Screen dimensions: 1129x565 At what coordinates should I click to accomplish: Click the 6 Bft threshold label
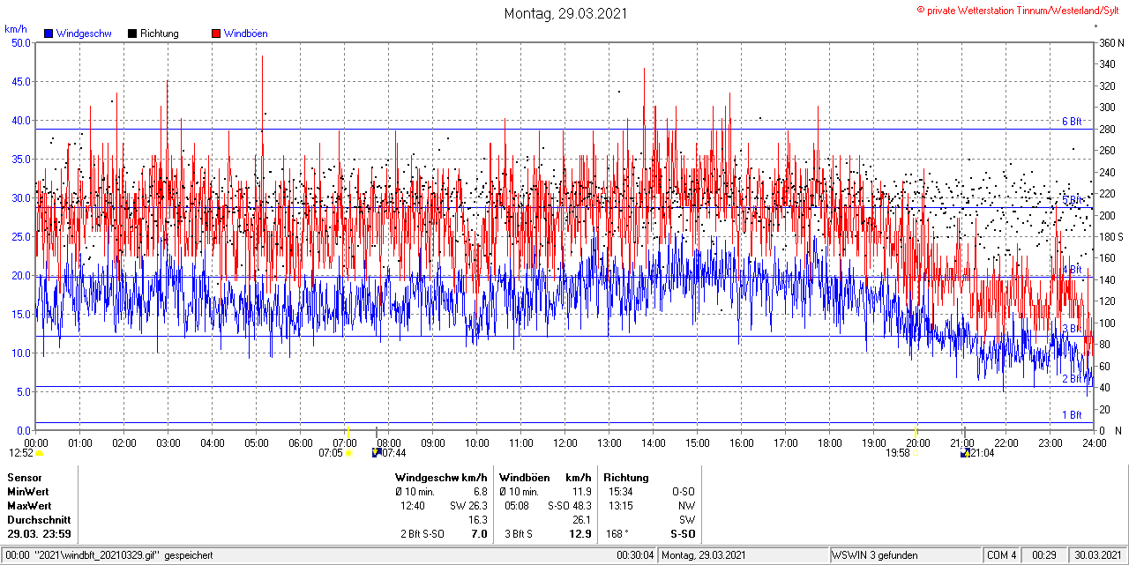coord(1071,122)
